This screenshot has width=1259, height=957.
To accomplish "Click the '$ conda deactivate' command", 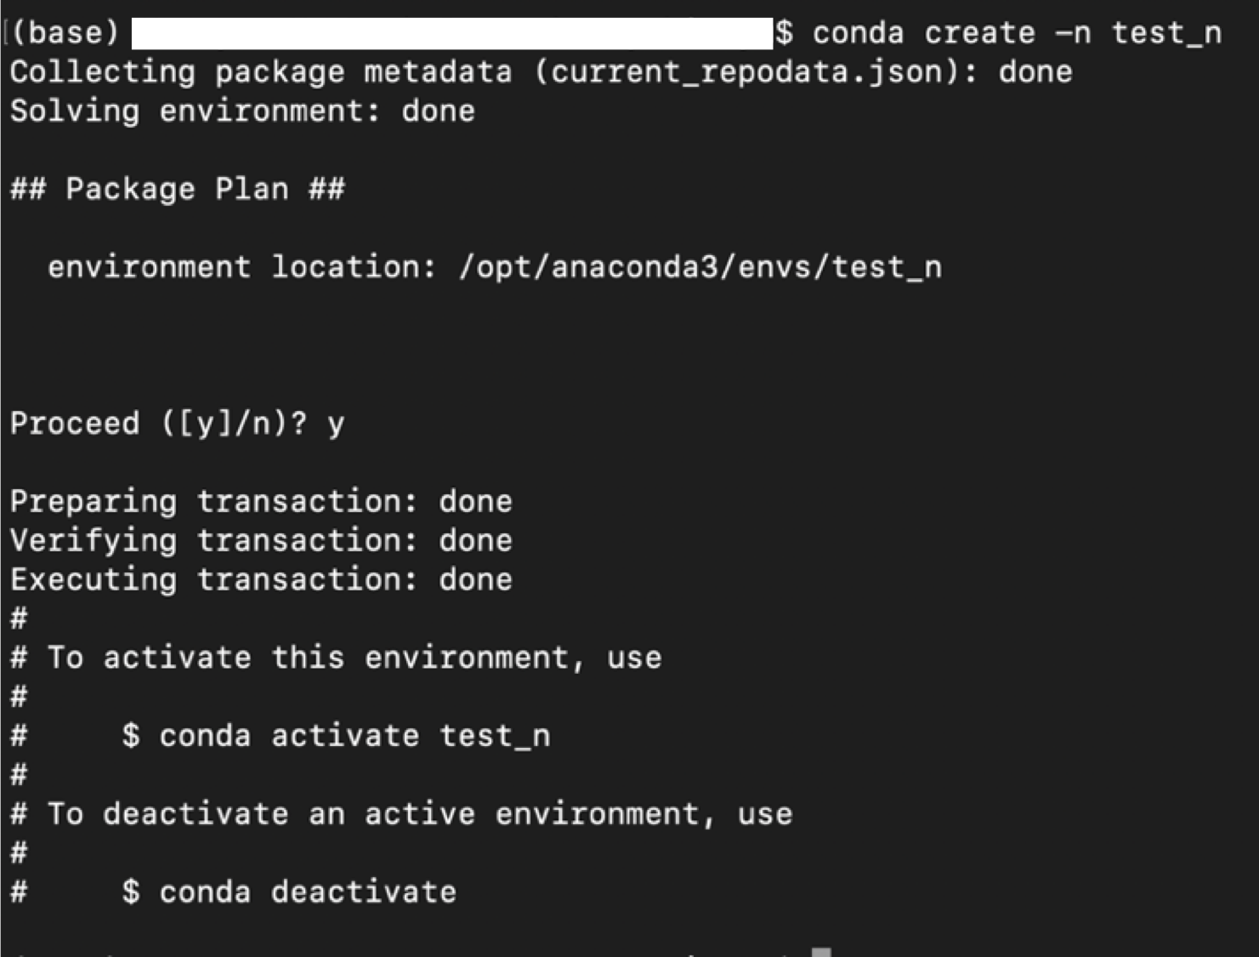I will [x=289, y=892].
